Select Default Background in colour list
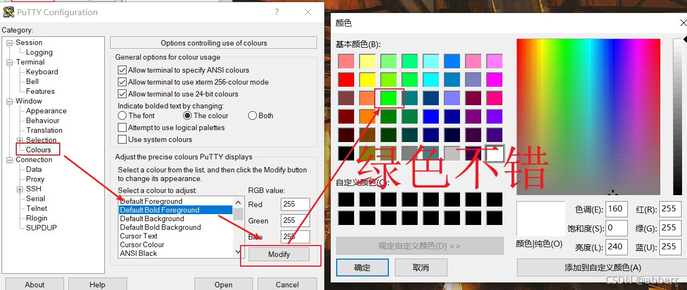 (176, 218)
